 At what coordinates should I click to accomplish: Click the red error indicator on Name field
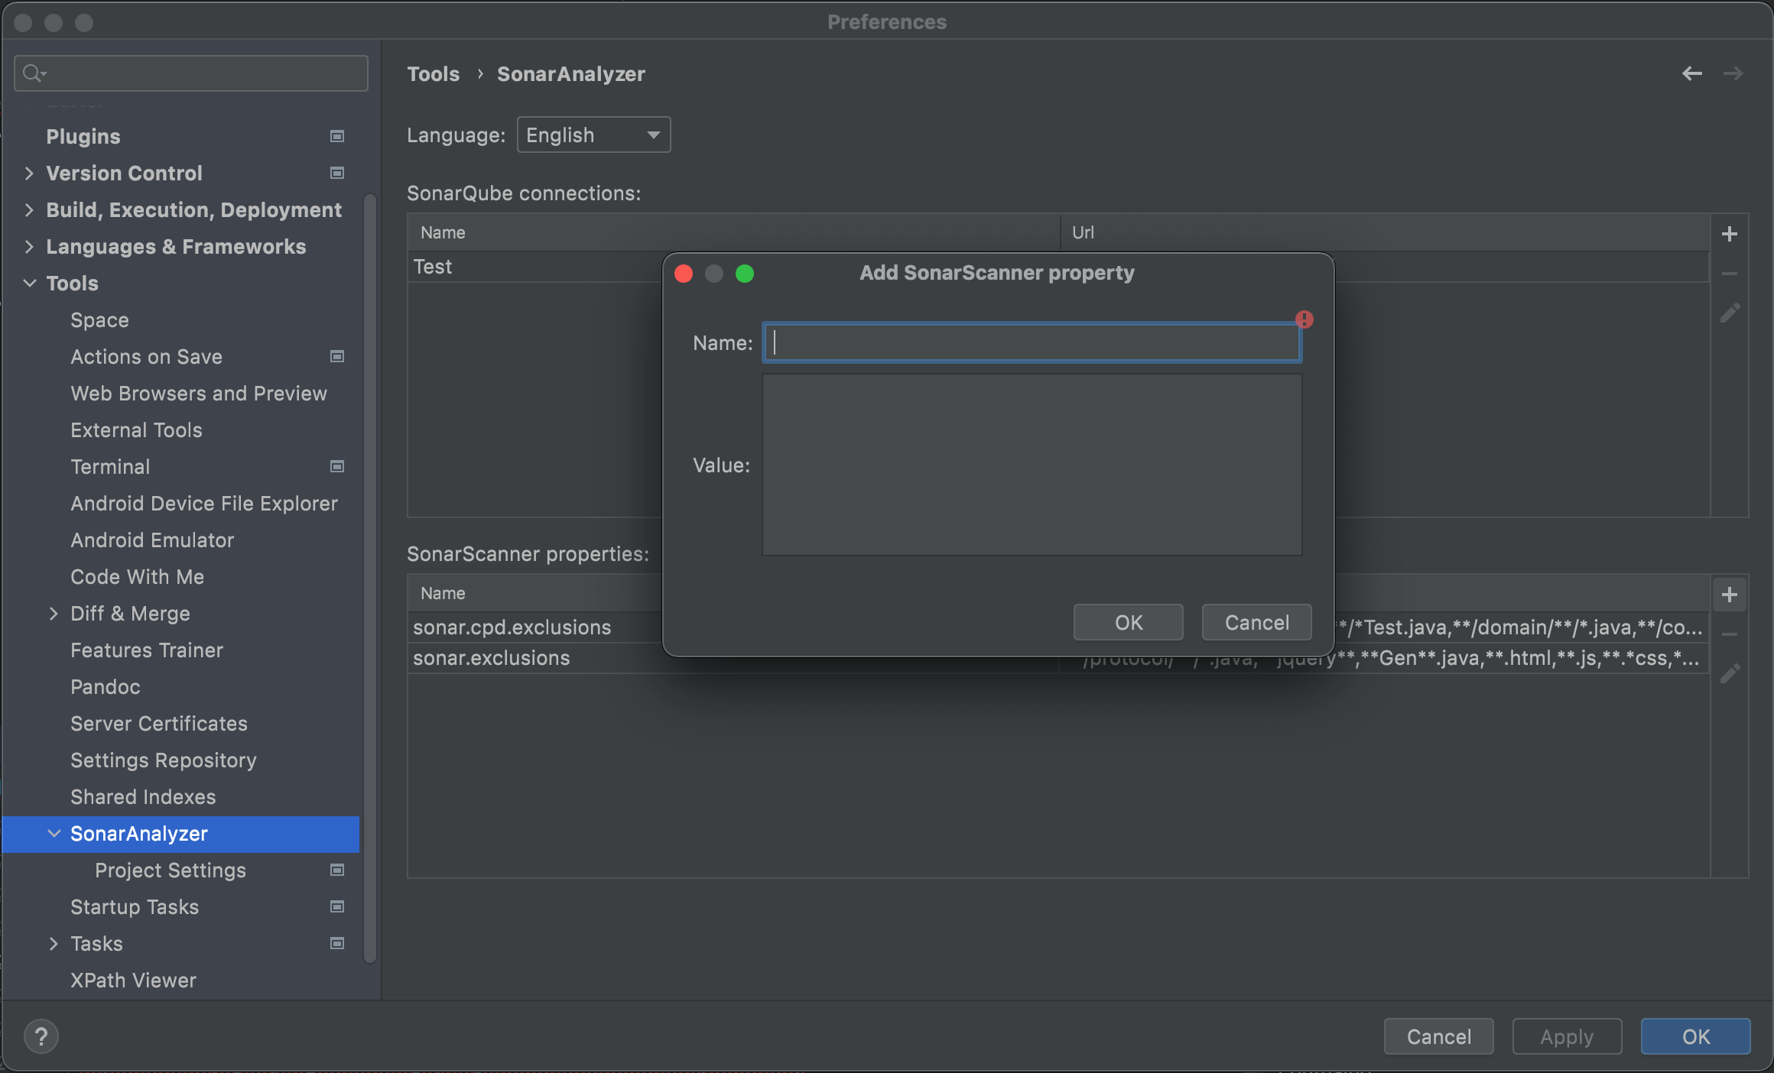point(1305,319)
